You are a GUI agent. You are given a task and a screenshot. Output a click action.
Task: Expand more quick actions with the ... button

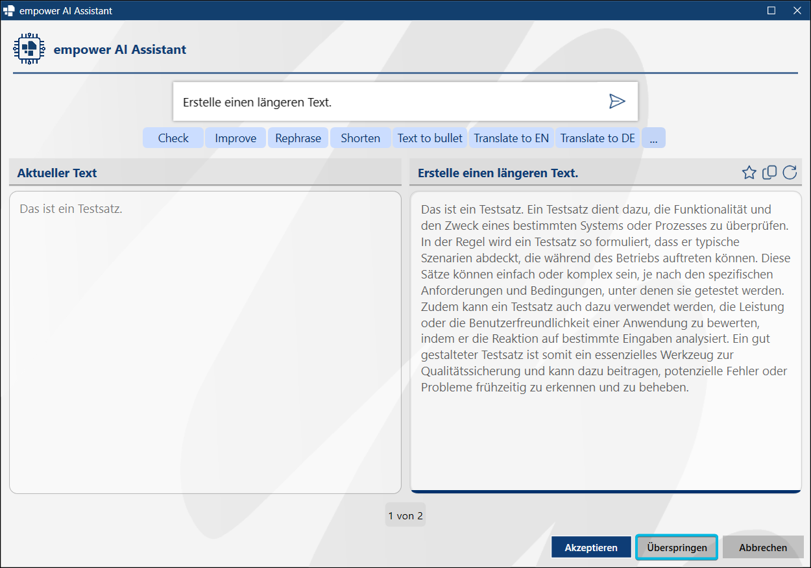click(x=653, y=138)
